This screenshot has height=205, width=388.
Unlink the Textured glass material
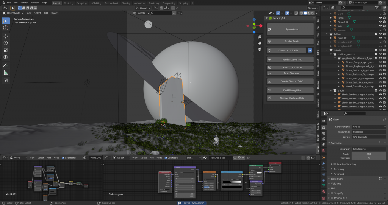(x=243, y=158)
